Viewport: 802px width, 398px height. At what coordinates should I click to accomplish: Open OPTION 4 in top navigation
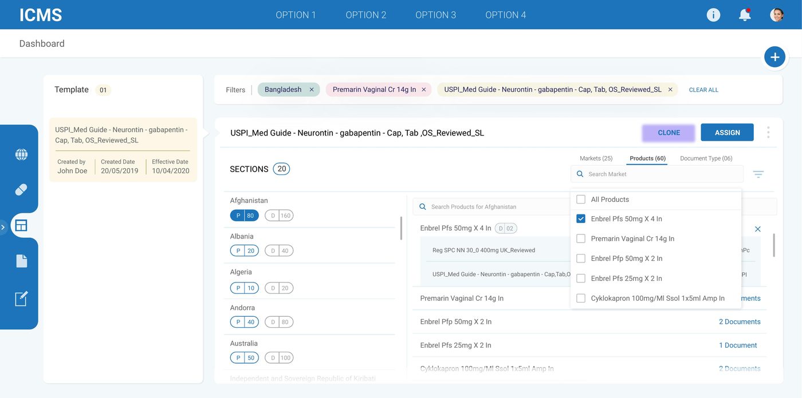coord(506,15)
